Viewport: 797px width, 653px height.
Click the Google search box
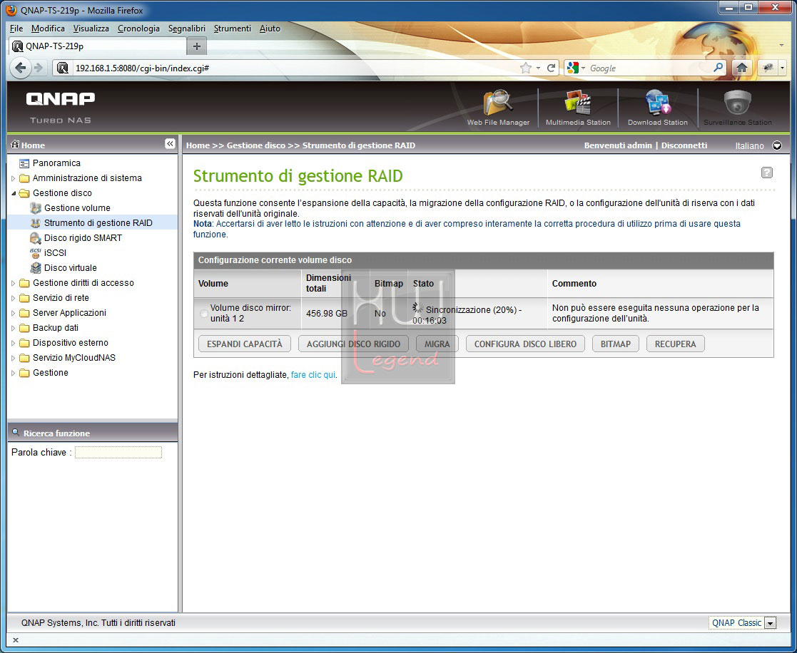651,68
